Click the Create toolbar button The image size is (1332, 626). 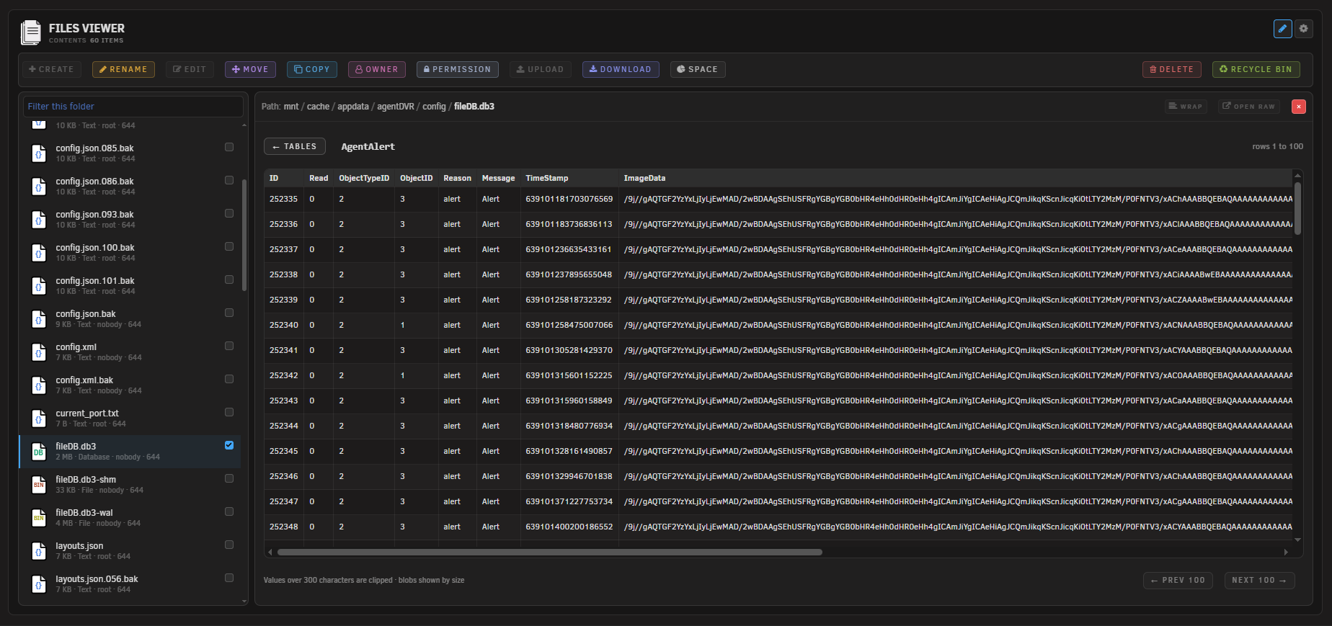(51, 69)
